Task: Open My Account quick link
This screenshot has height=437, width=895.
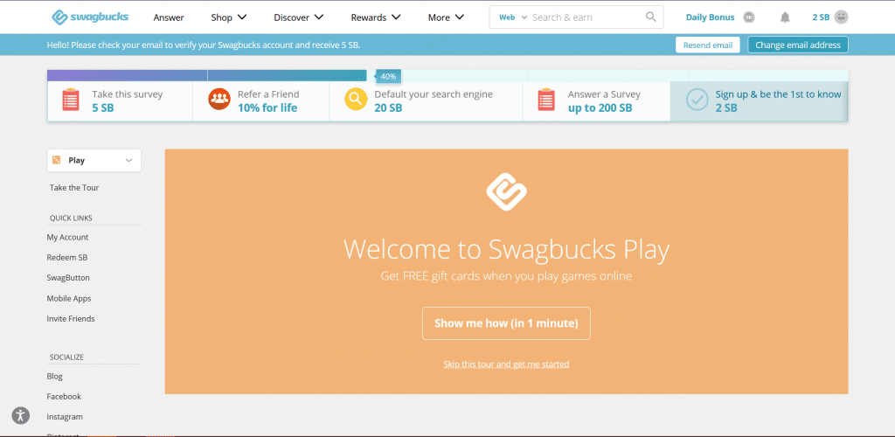Action: pyautogui.click(x=67, y=238)
